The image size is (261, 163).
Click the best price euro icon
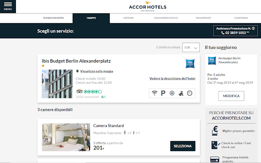215,130
